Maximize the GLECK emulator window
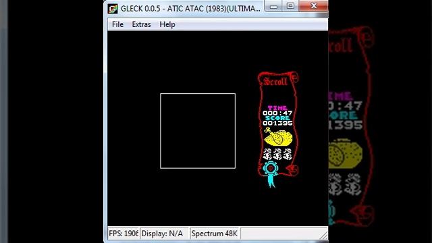This screenshot has width=432, height=243. click(290, 6)
